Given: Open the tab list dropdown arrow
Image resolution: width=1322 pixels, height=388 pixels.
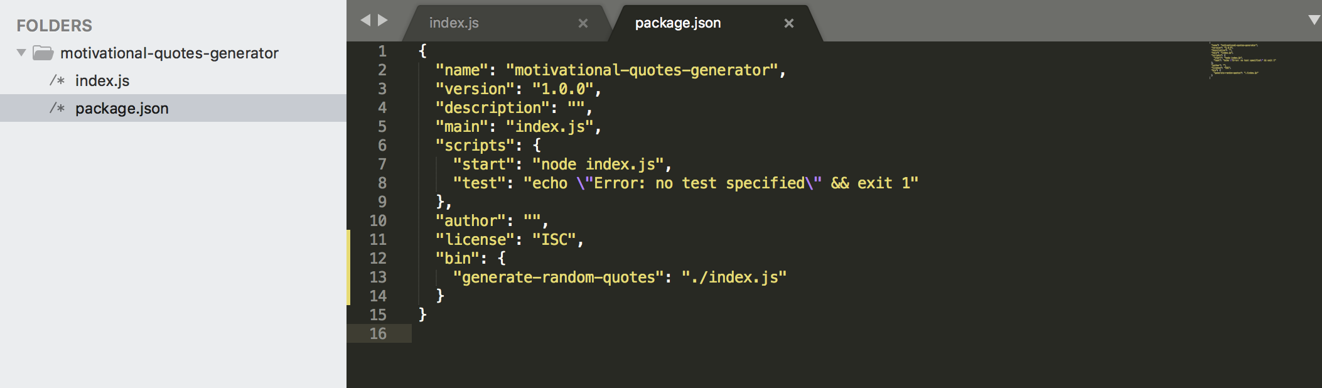Looking at the screenshot, I should click(x=1313, y=20).
